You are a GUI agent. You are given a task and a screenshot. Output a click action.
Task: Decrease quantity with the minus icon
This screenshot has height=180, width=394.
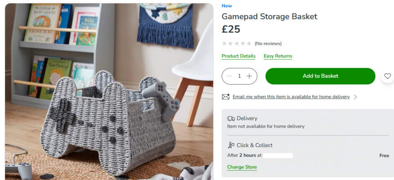click(x=230, y=76)
